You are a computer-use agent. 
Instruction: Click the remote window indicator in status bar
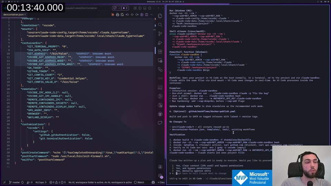[x=4, y=183]
